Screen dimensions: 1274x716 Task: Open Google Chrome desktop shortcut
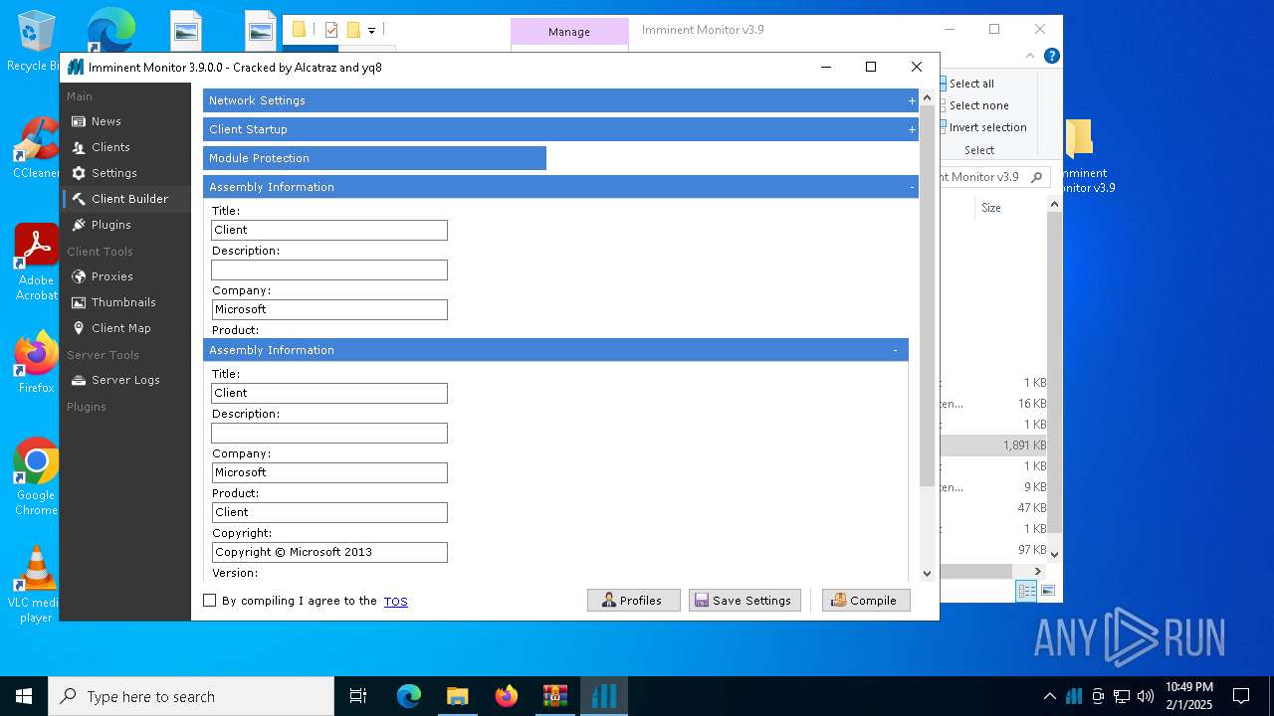(x=35, y=477)
